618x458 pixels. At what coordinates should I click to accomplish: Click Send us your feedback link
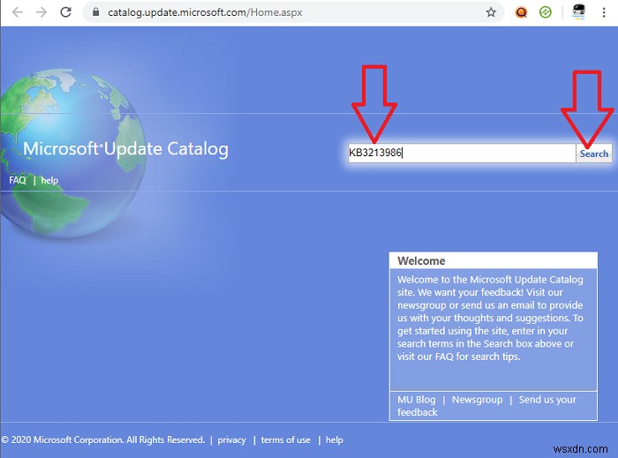point(486,406)
